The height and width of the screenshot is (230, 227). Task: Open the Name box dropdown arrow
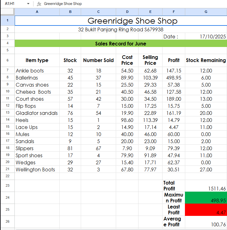(28, 4)
